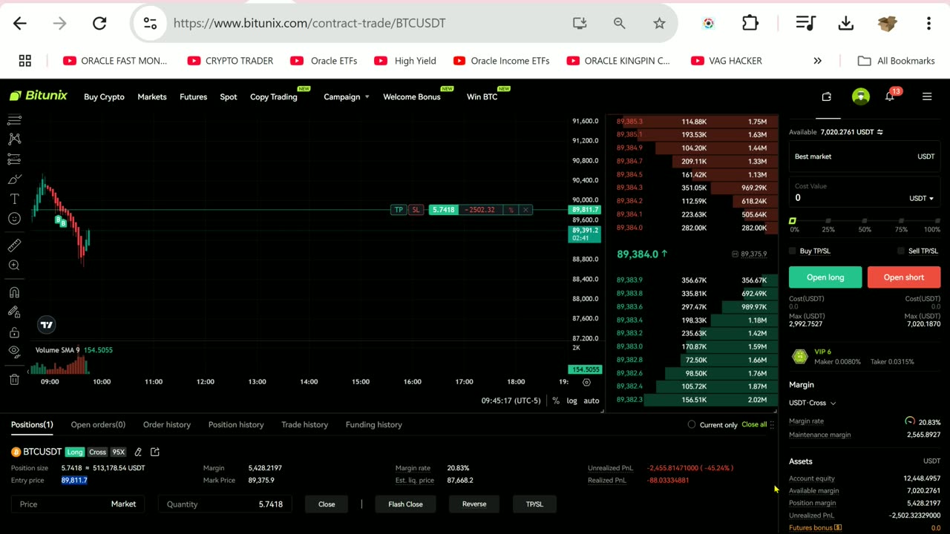Enable Buy TP/SL checkbox
This screenshot has height=534, width=950.
tap(793, 251)
